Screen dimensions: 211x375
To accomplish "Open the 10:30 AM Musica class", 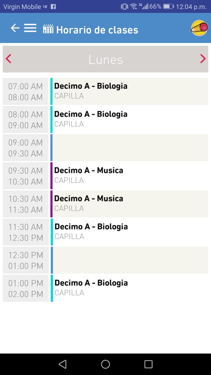I will tap(129, 204).
